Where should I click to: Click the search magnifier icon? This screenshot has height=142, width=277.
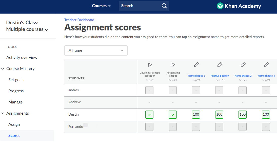point(164,6)
